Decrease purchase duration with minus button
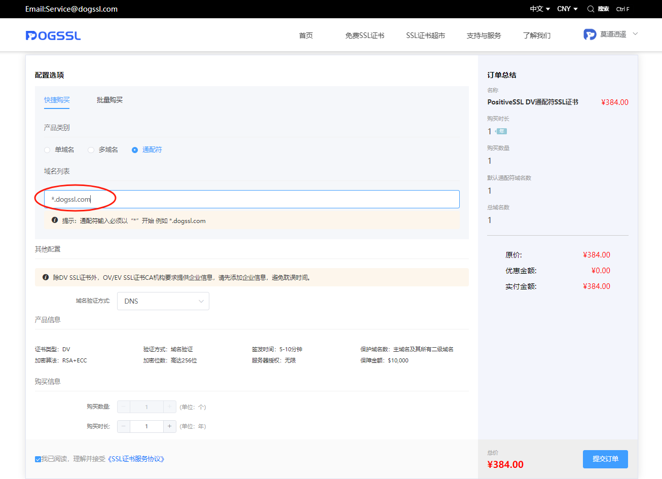This screenshot has height=479, width=662. (124, 426)
